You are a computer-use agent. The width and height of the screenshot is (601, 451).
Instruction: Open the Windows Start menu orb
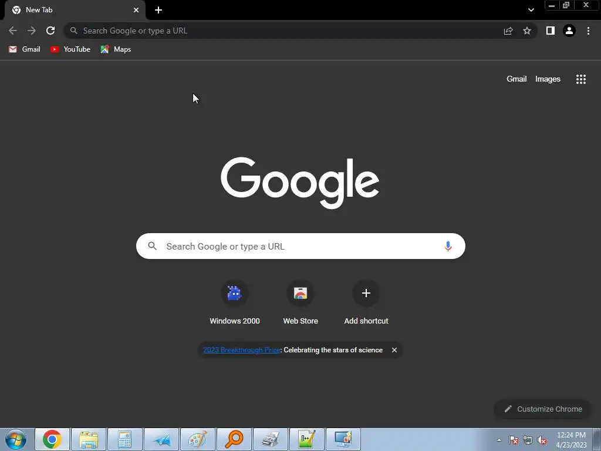pyautogui.click(x=16, y=439)
